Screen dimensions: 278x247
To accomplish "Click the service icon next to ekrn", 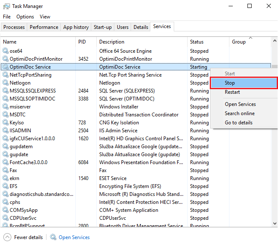I will tap(5, 178).
